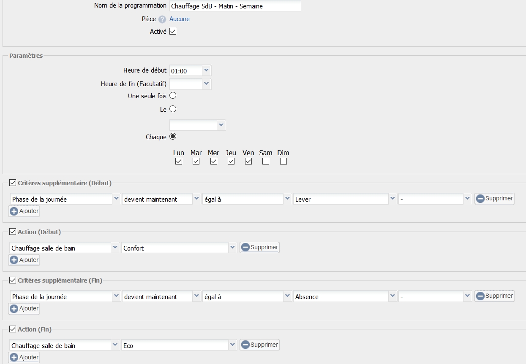Click Ajouter under Critères supplémentaire (Début)
The height and width of the screenshot is (364, 526).
(24, 211)
